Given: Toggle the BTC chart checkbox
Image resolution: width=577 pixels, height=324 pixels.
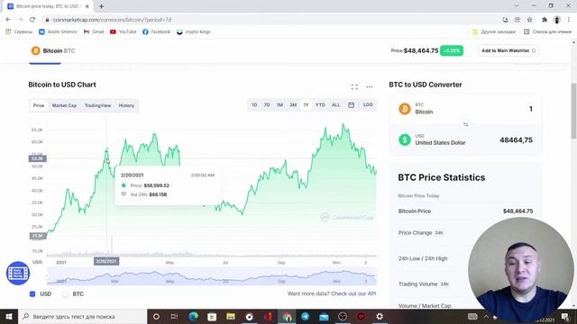Looking at the screenshot, I should (x=66, y=294).
